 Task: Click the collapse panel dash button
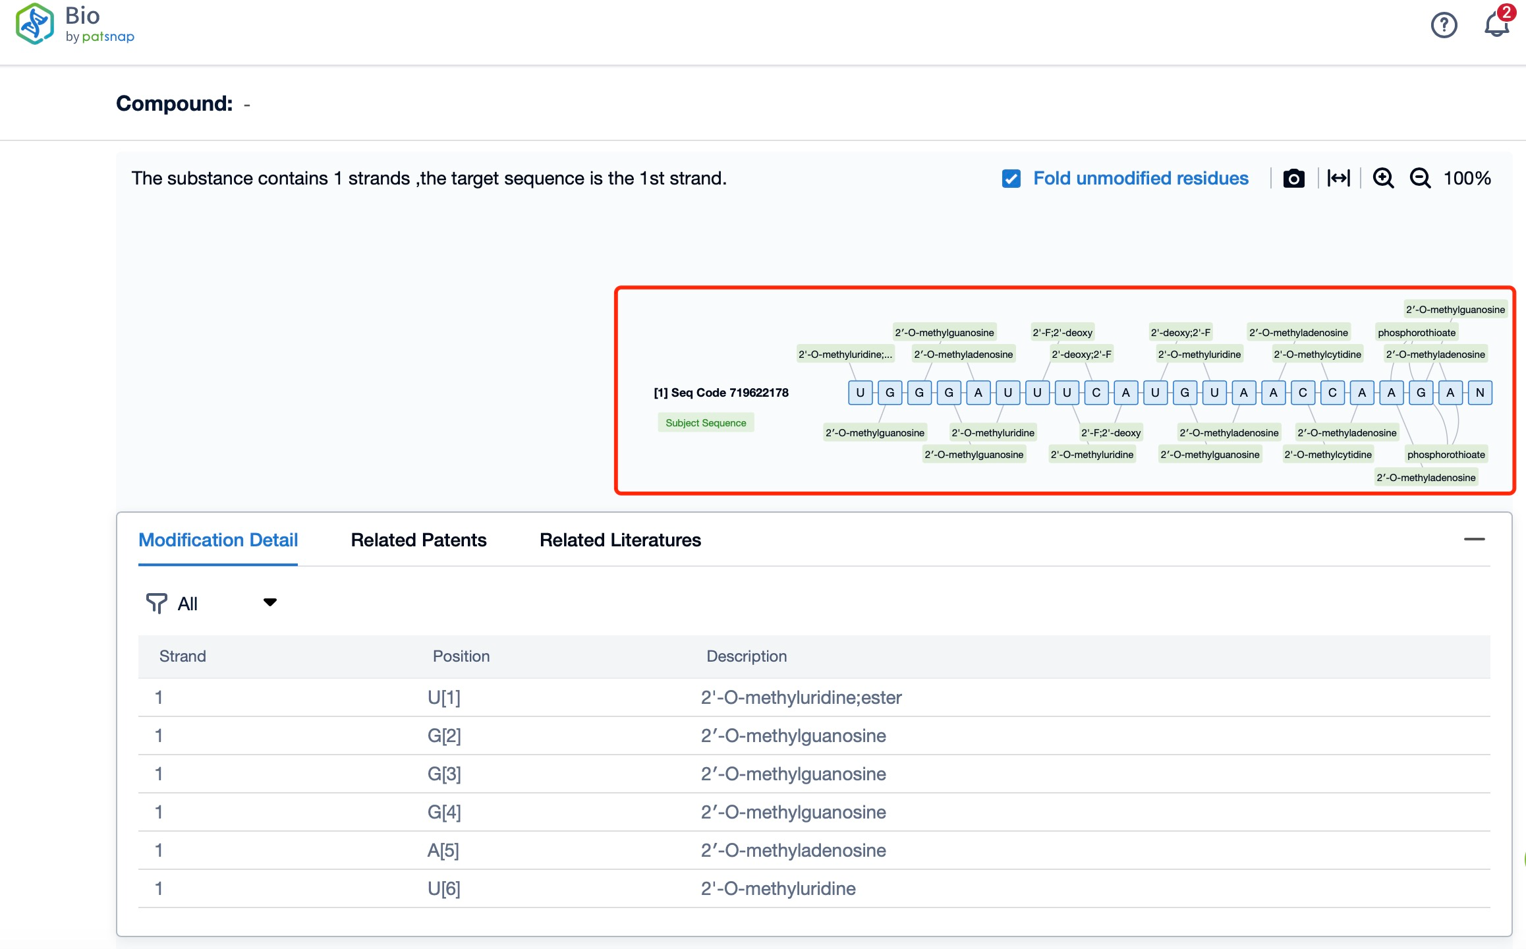coord(1473,539)
